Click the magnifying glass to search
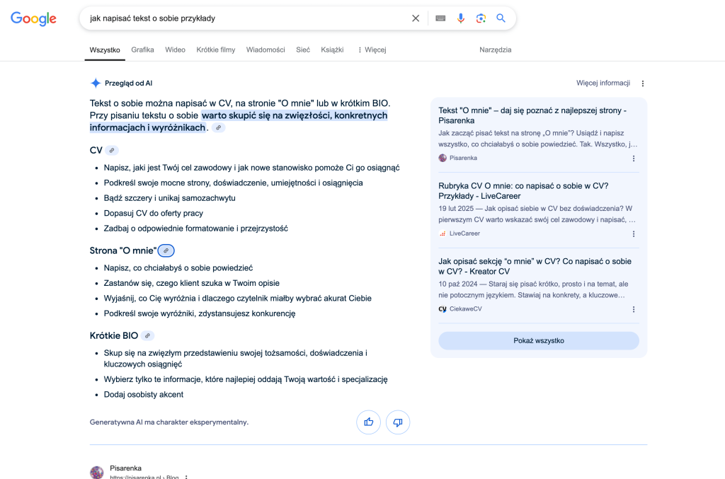Viewport: 725px width, 479px height. click(x=501, y=18)
